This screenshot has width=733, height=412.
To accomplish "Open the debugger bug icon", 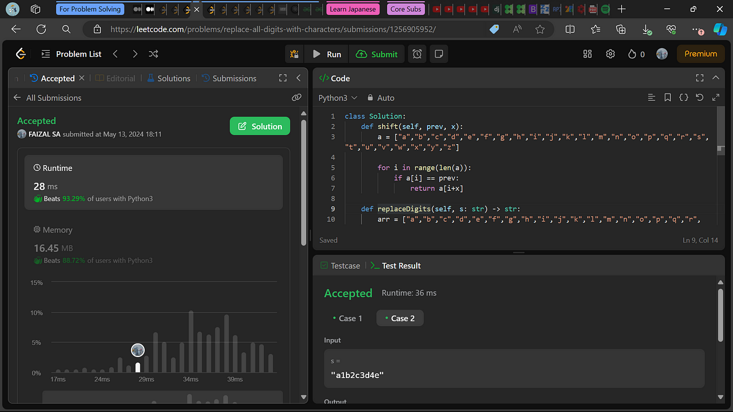I will coord(294,54).
